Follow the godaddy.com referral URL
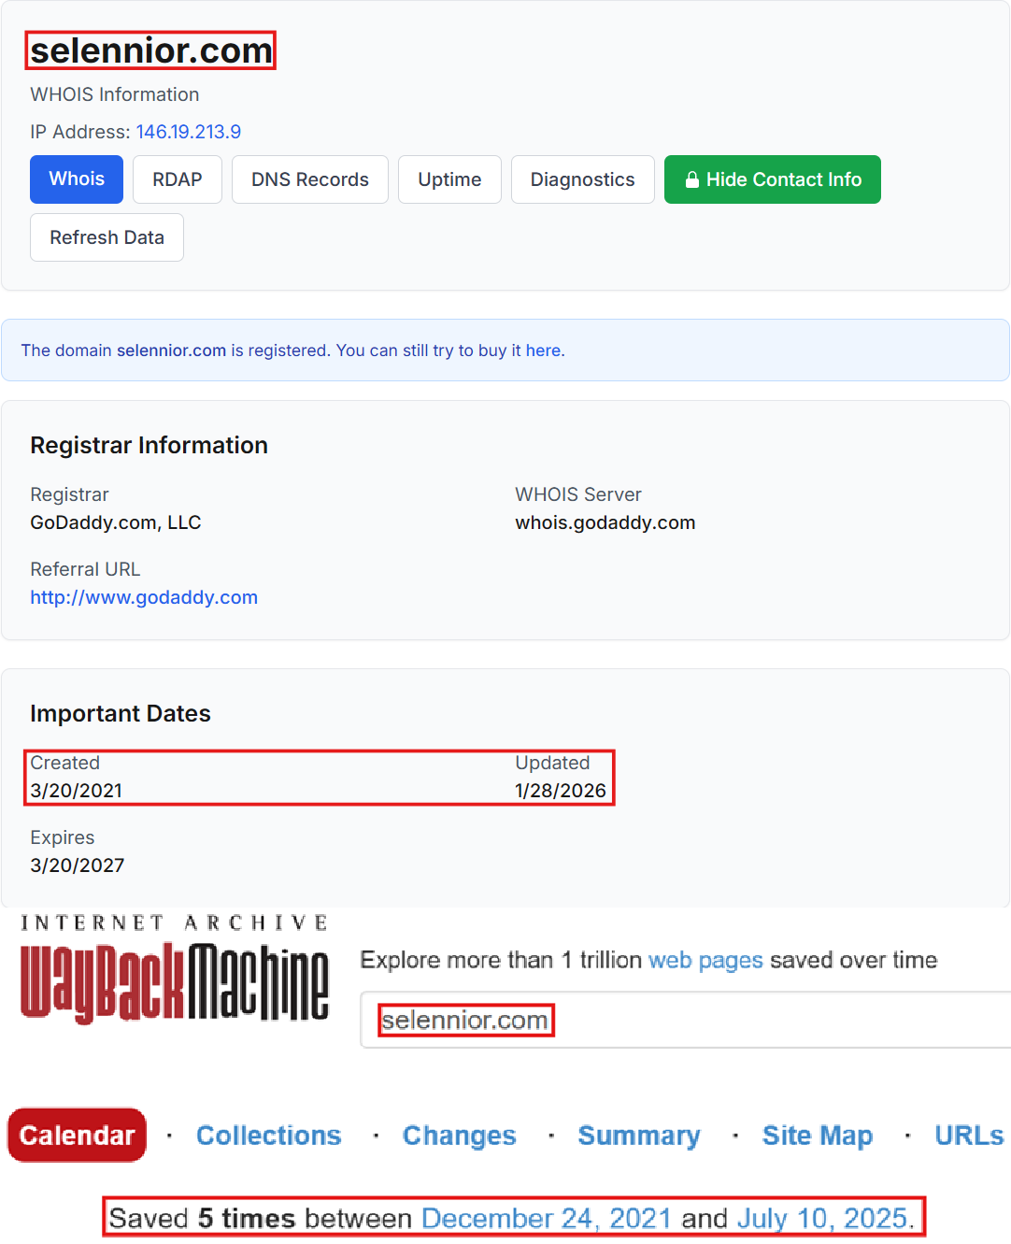This screenshot has height=1244, width=1011. point(144,597)
